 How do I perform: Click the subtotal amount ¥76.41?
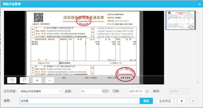point(111,60)
